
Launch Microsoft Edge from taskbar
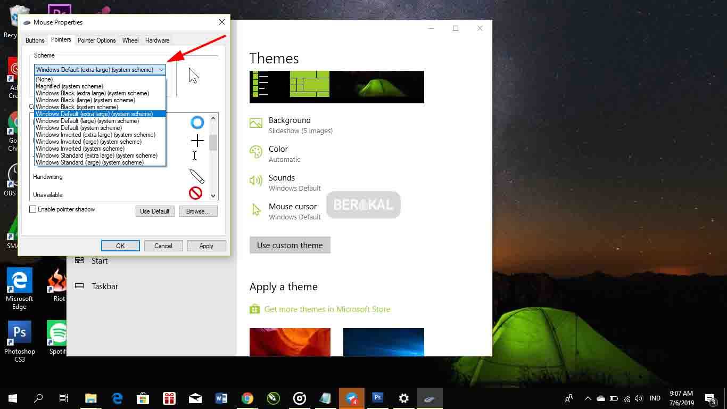click(x=117, y=398)
